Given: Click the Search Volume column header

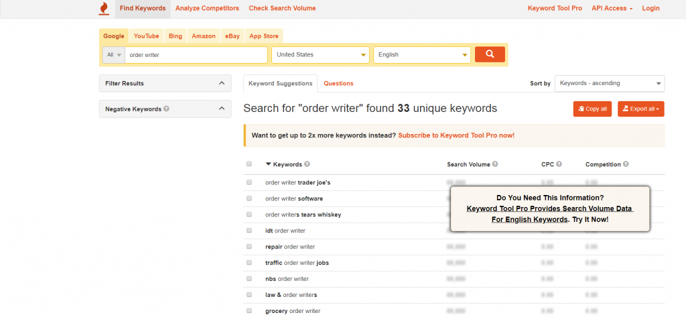Looking at the screenshot, I should [468, 164].
